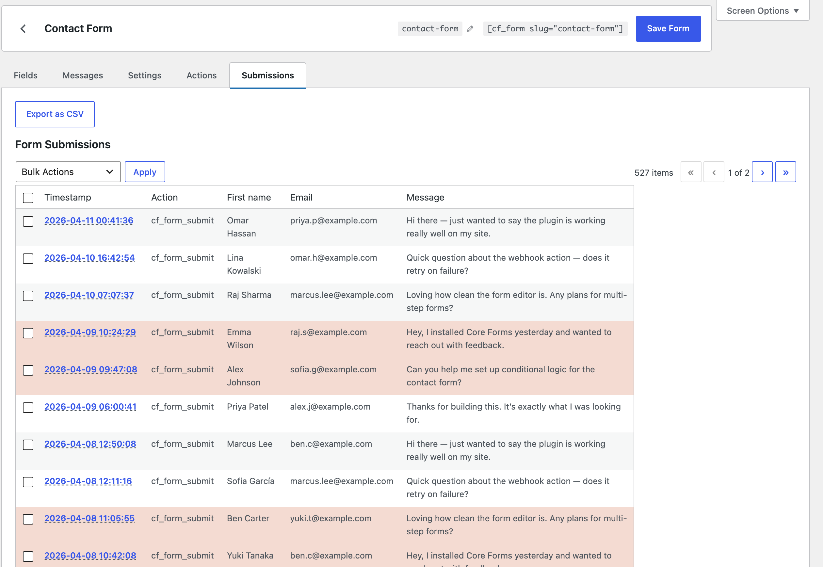Apply the selected bulk action
Image resolution: width=823 pixels, height=567 pixels.
(145, 172)
